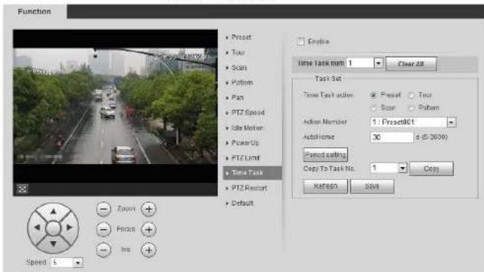Select the Preset radio button
484x272 pixels.
(373, 95)
